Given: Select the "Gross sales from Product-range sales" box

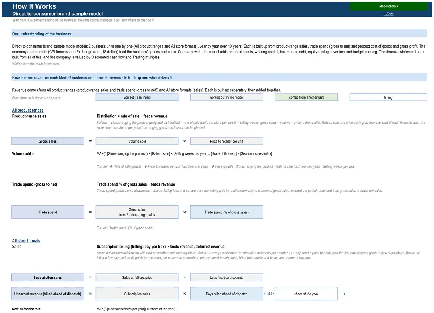Looking at the screenshot, I should point(137,212).
